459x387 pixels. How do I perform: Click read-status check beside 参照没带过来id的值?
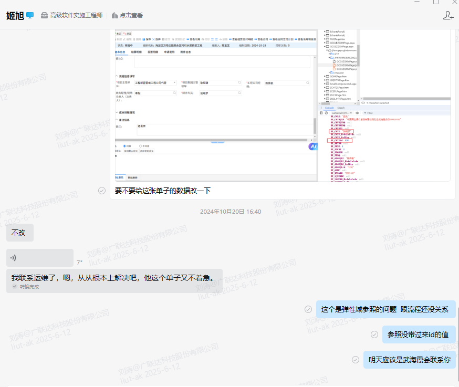[x=374, y=334]
